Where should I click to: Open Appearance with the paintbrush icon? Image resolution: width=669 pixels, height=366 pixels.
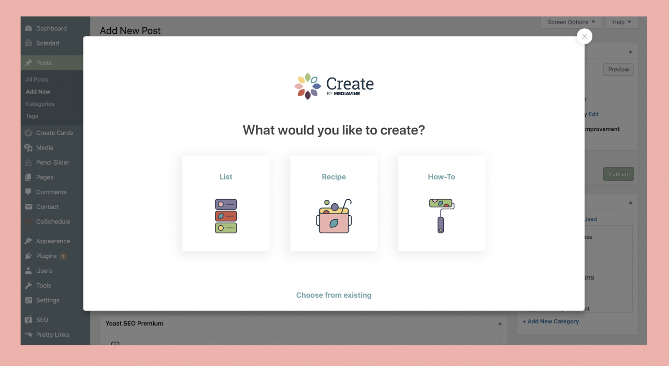pyautogui.click(x=29, y=241)
